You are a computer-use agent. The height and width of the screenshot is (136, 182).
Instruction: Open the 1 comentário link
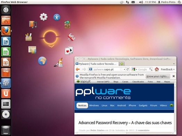[143, 130]
